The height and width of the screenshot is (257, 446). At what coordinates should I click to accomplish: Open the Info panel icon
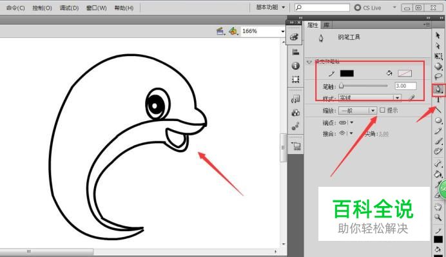(x=296, y=66)
